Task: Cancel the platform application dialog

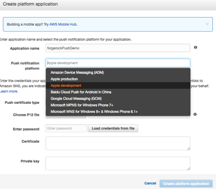Action: point(150,183)
